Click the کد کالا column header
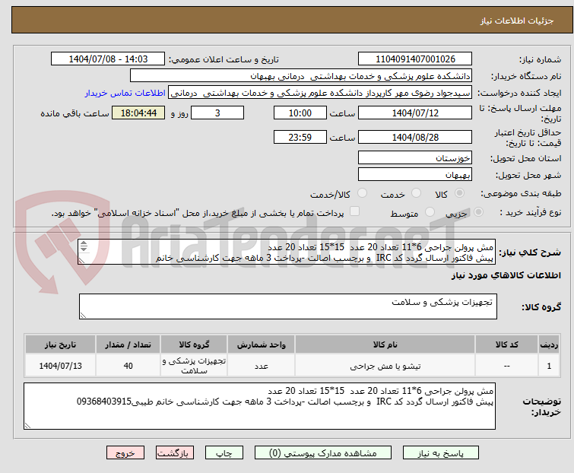 click(x=506, y=344)
